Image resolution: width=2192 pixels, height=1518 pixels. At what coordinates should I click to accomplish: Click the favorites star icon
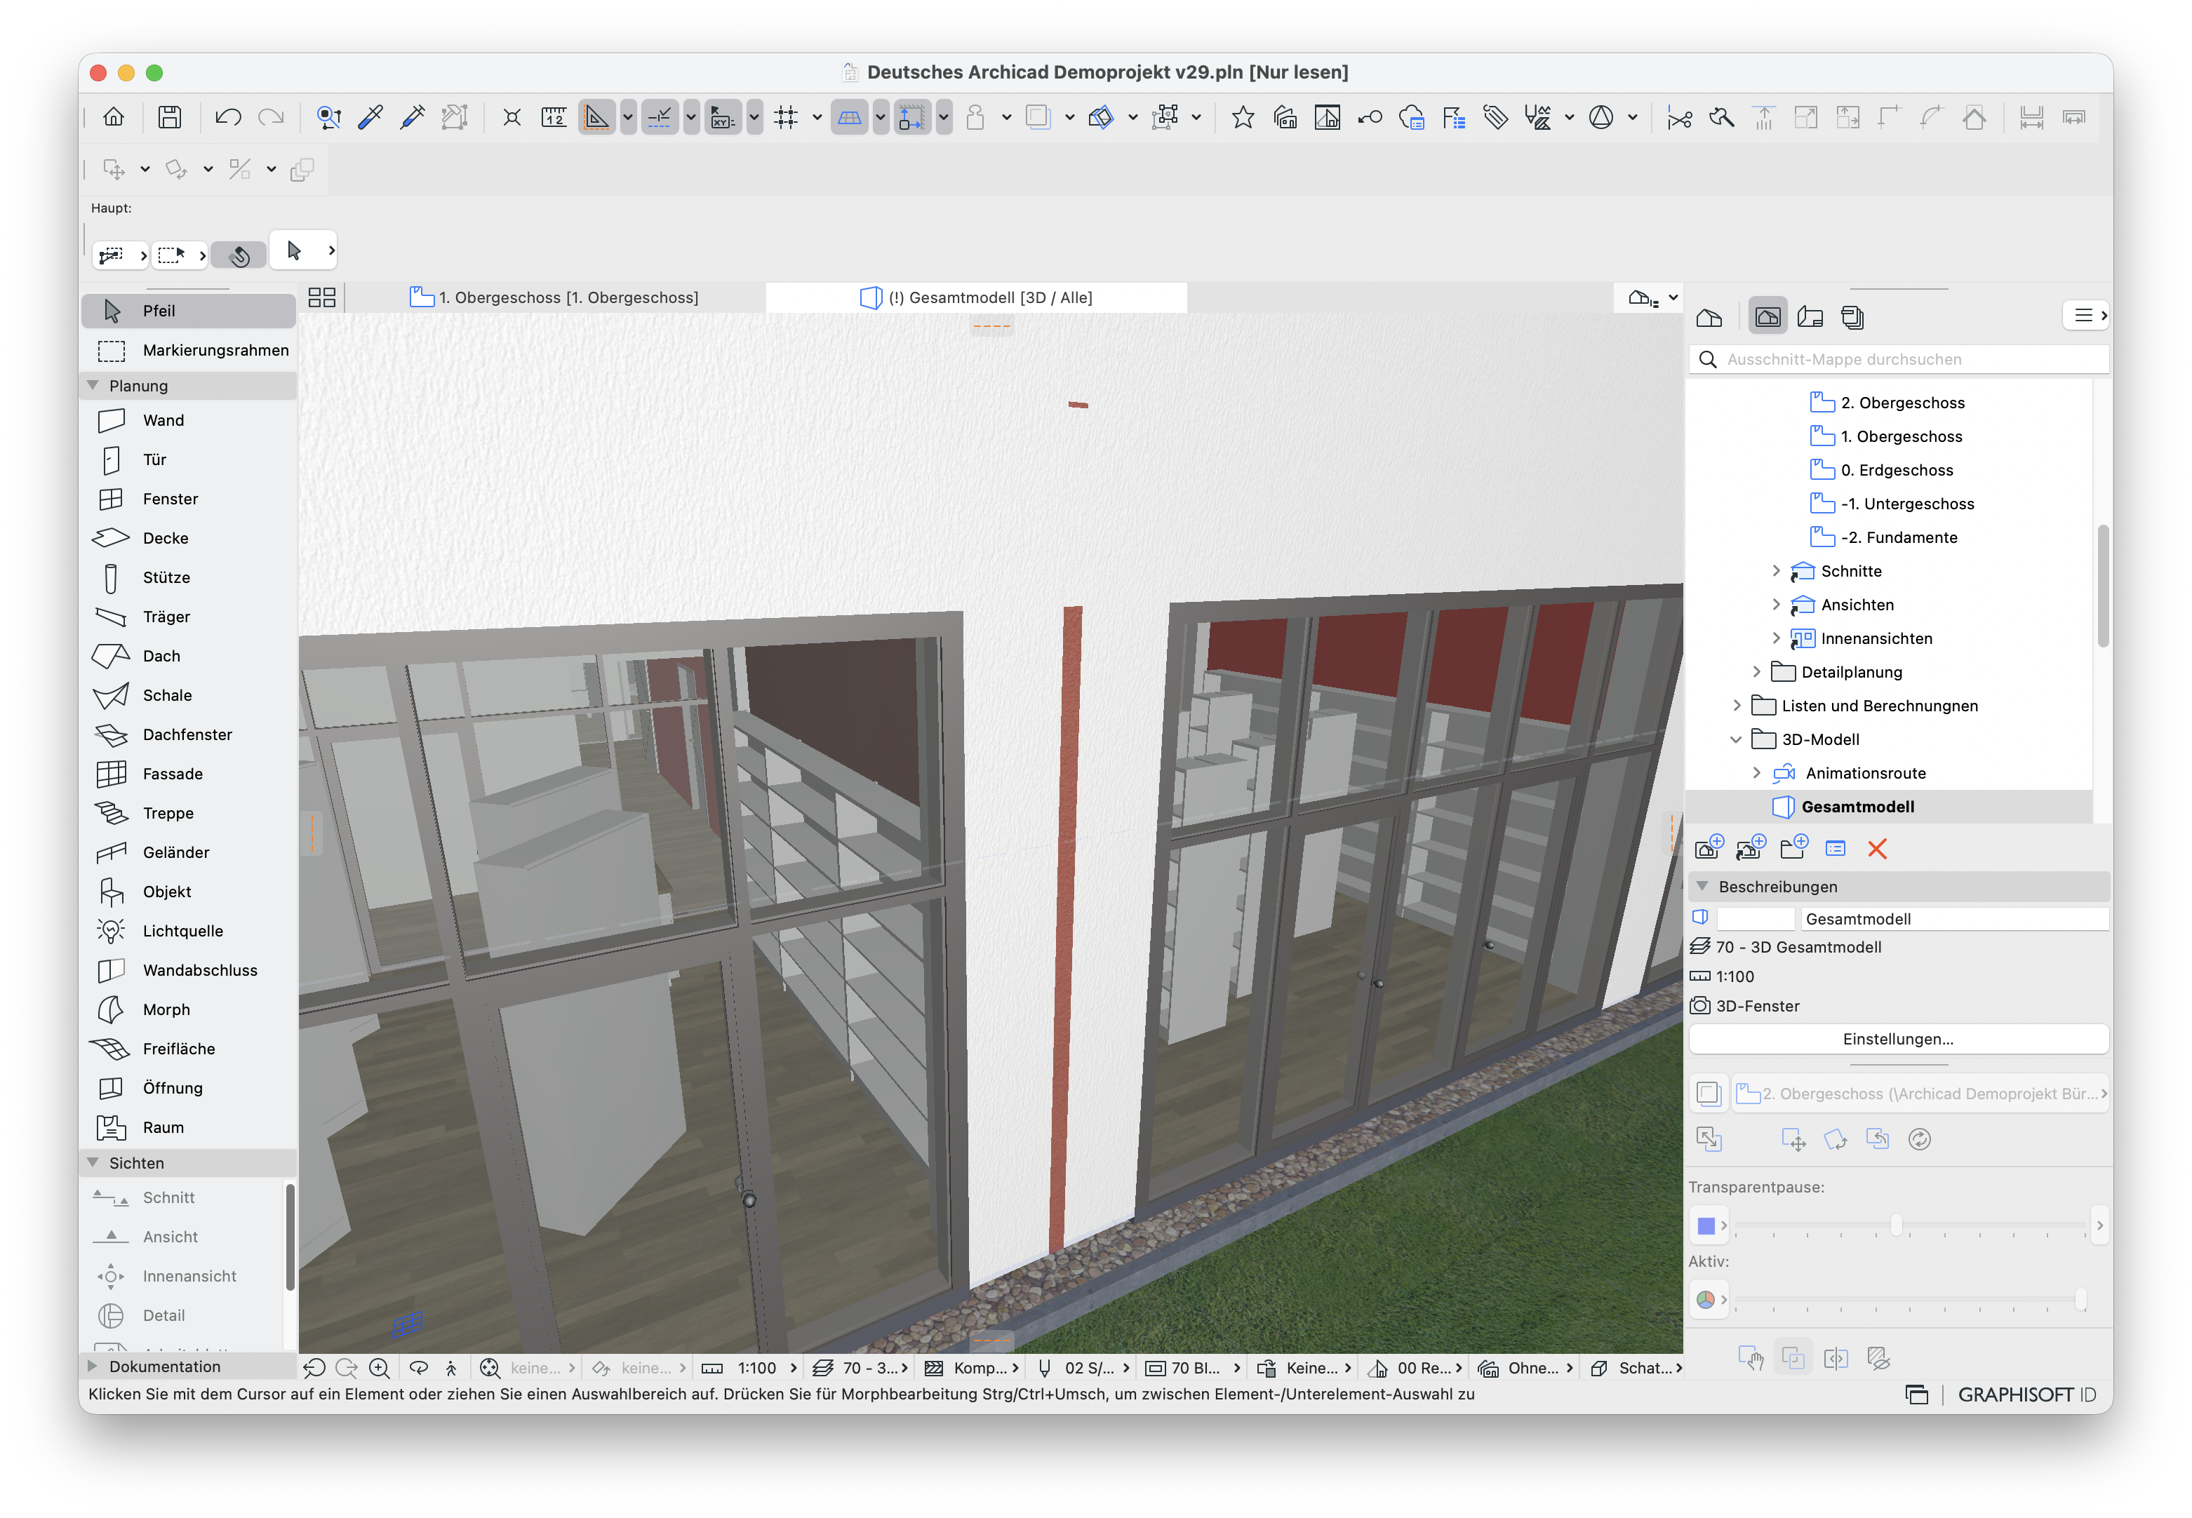click(x=1243, y=117)
